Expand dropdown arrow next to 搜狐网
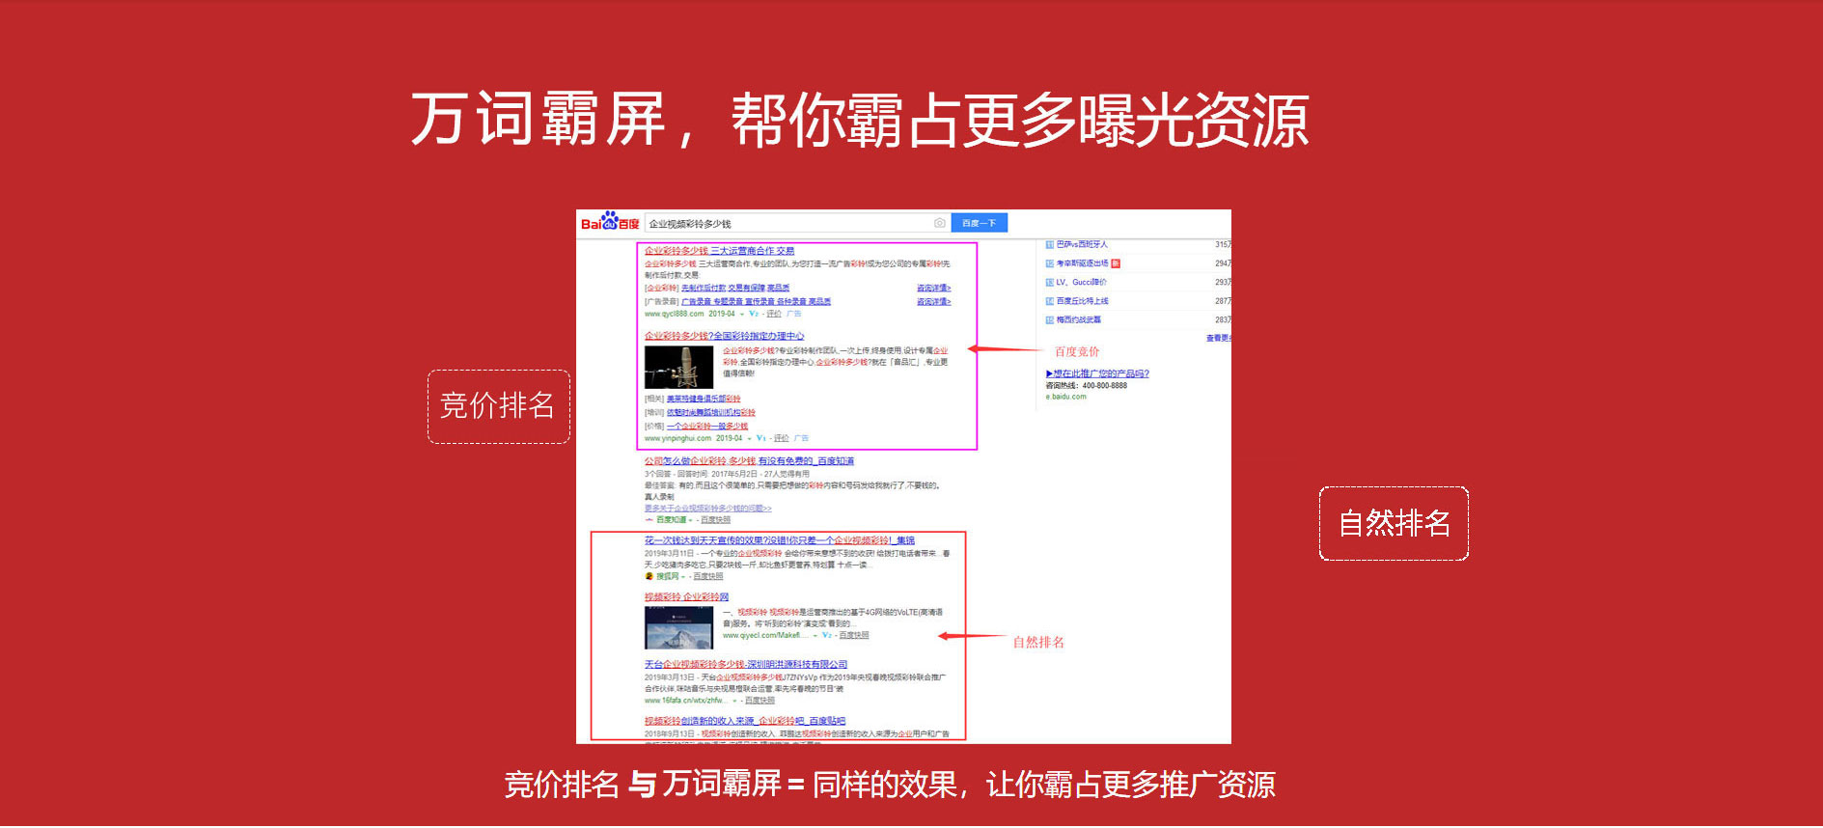The image size is (1823, 828). pos(683,577)
